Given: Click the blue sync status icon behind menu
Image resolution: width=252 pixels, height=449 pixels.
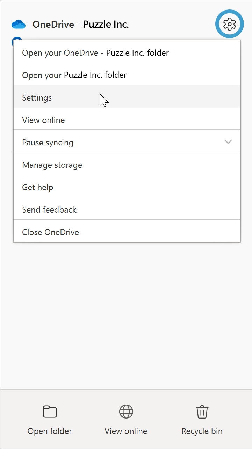Looking at the screenshot, I should [x=16, y=39].
